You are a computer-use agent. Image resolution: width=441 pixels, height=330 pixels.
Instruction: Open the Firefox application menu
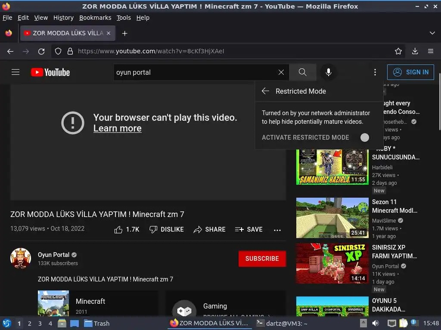[431, 51]
